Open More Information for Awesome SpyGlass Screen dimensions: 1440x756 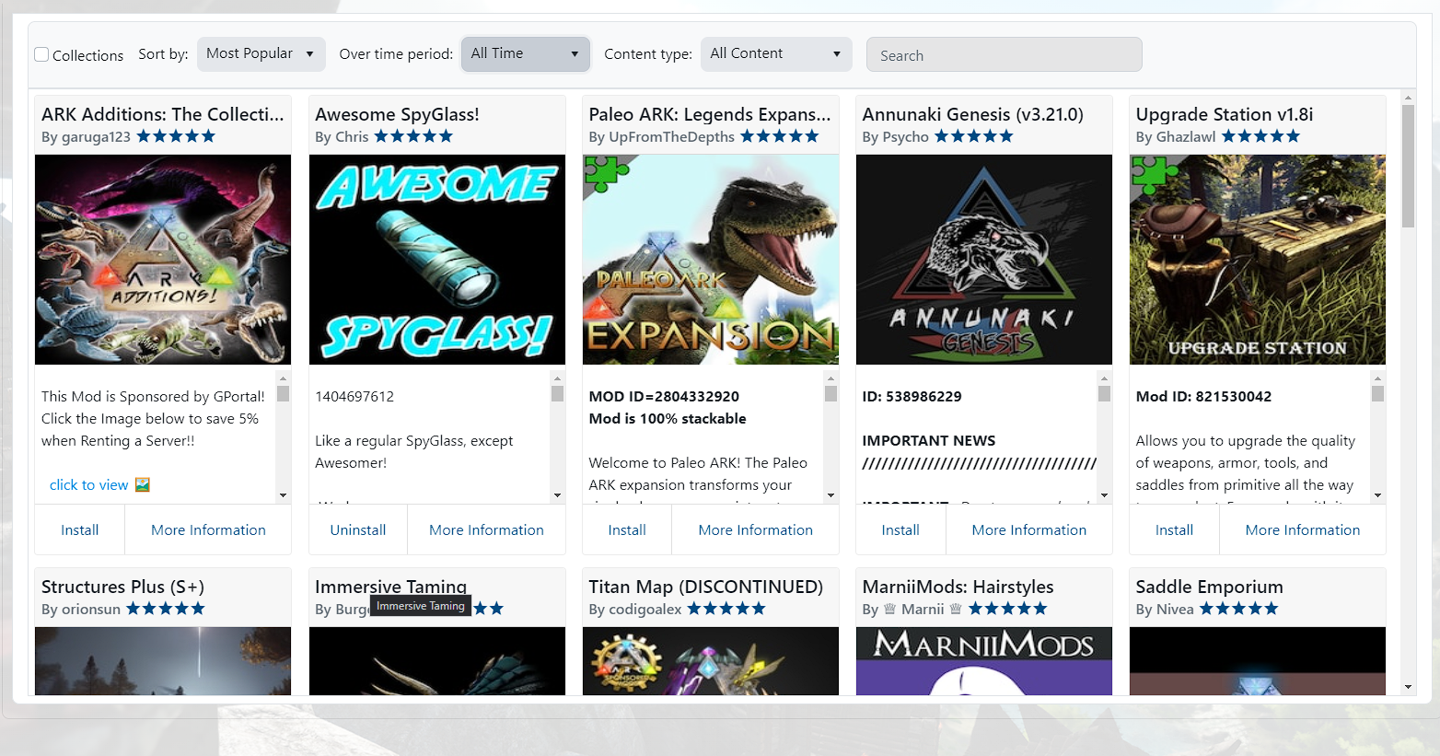pos(486,529)
